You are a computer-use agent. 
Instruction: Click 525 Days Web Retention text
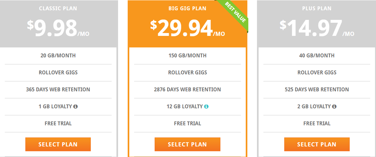317,89
